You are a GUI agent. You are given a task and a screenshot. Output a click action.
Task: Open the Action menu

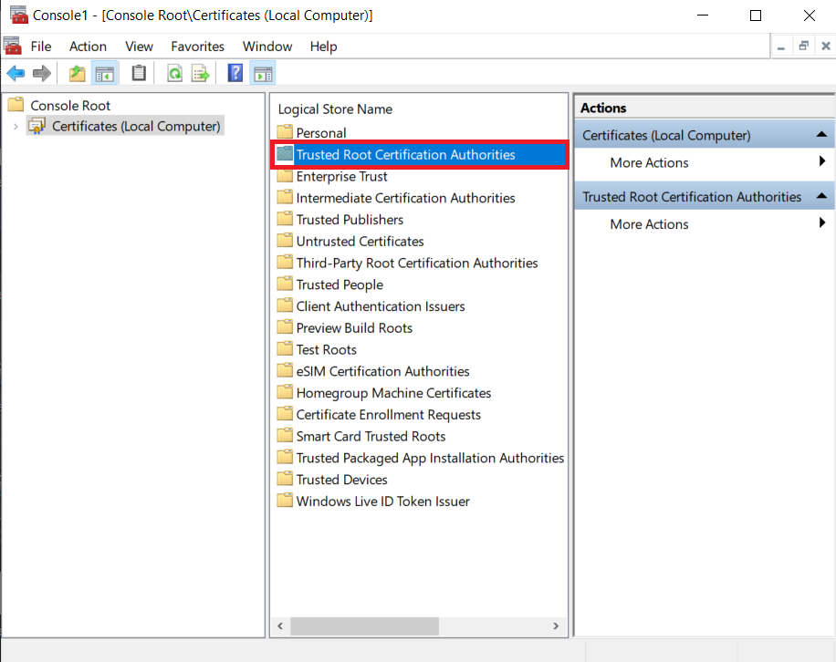tap(88, 47)
